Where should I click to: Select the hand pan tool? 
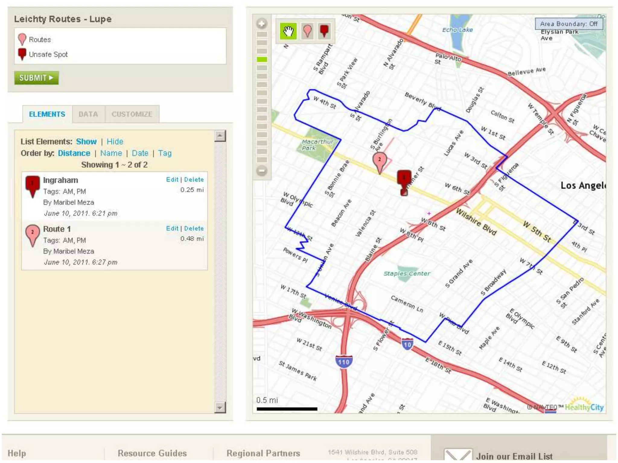(288, 31)
